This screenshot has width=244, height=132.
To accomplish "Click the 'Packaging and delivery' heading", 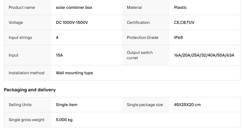I will tap(30, 90).
